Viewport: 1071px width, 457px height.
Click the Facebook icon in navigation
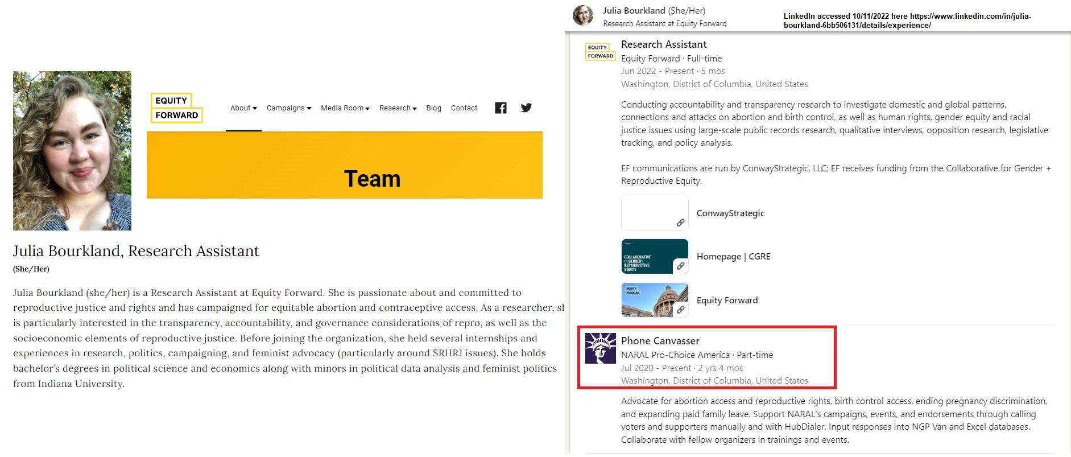pos(501,108)
